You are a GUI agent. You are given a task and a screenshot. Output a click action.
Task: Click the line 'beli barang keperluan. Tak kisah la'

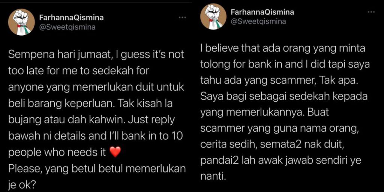point(90,103)
